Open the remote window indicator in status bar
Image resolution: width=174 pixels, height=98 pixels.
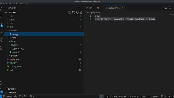(1, 96)
